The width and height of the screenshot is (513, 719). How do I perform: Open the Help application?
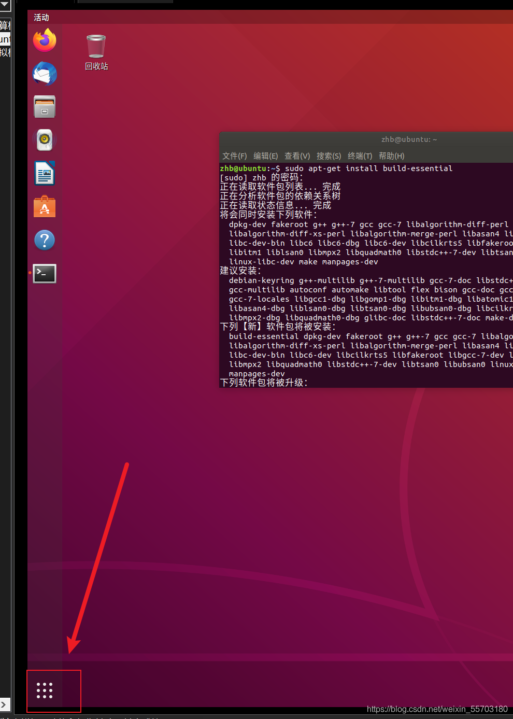click(x=44, y=240)
